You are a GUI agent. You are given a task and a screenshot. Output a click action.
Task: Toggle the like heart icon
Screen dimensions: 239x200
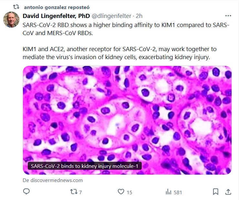(x=121, y=192)
